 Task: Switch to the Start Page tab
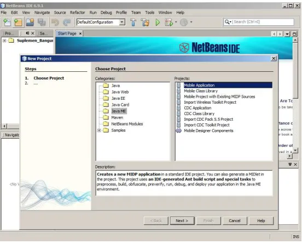point(67,33)
